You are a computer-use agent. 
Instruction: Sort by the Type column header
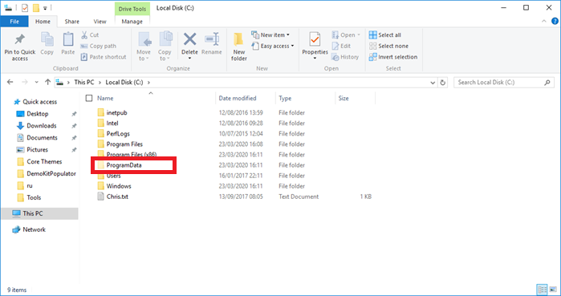coord(285,98)
